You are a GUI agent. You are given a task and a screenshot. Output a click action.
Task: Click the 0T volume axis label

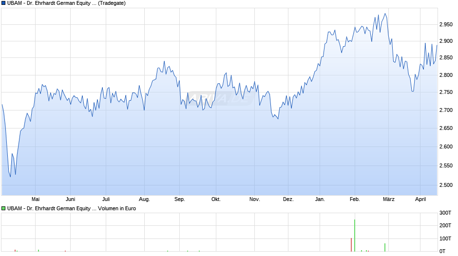442,251
